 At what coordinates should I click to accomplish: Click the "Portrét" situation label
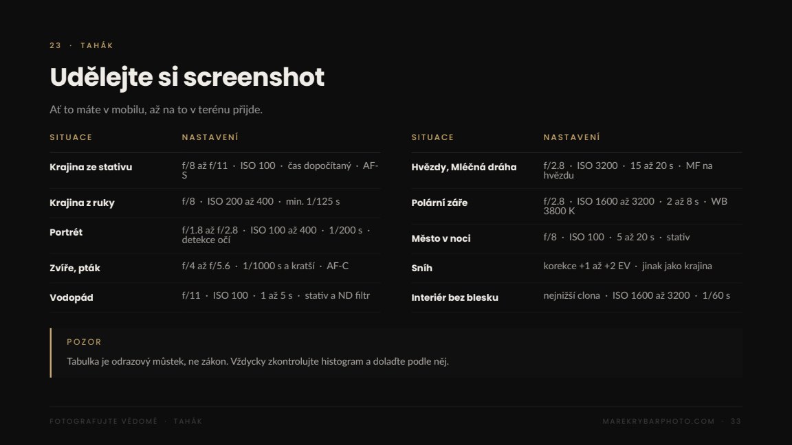[x=66, y=232]
